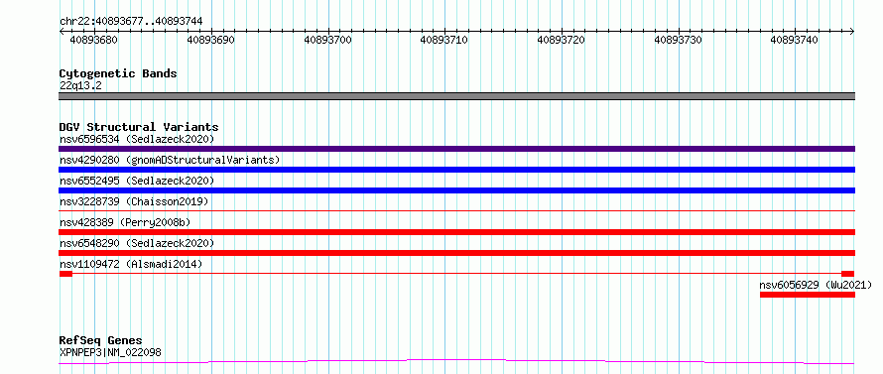
Task: Click the chr22:40893677..40893744 region label
Action: click(131, 22)
